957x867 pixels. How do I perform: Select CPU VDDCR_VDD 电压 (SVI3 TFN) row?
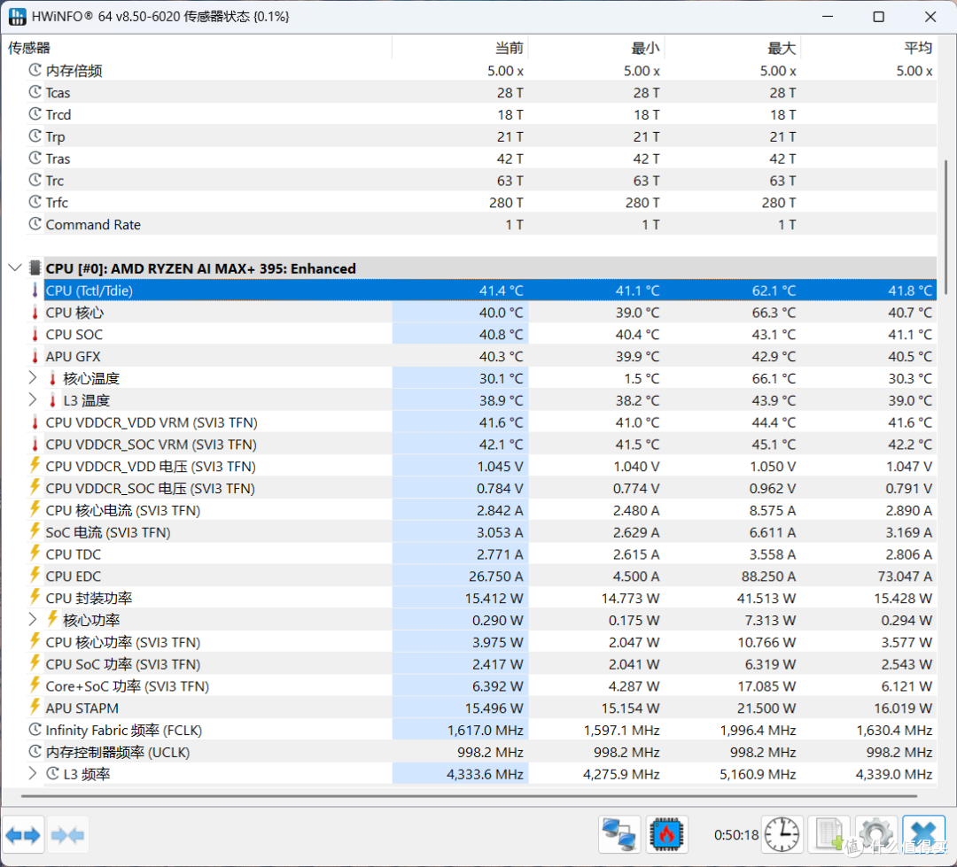click(481, 466)
